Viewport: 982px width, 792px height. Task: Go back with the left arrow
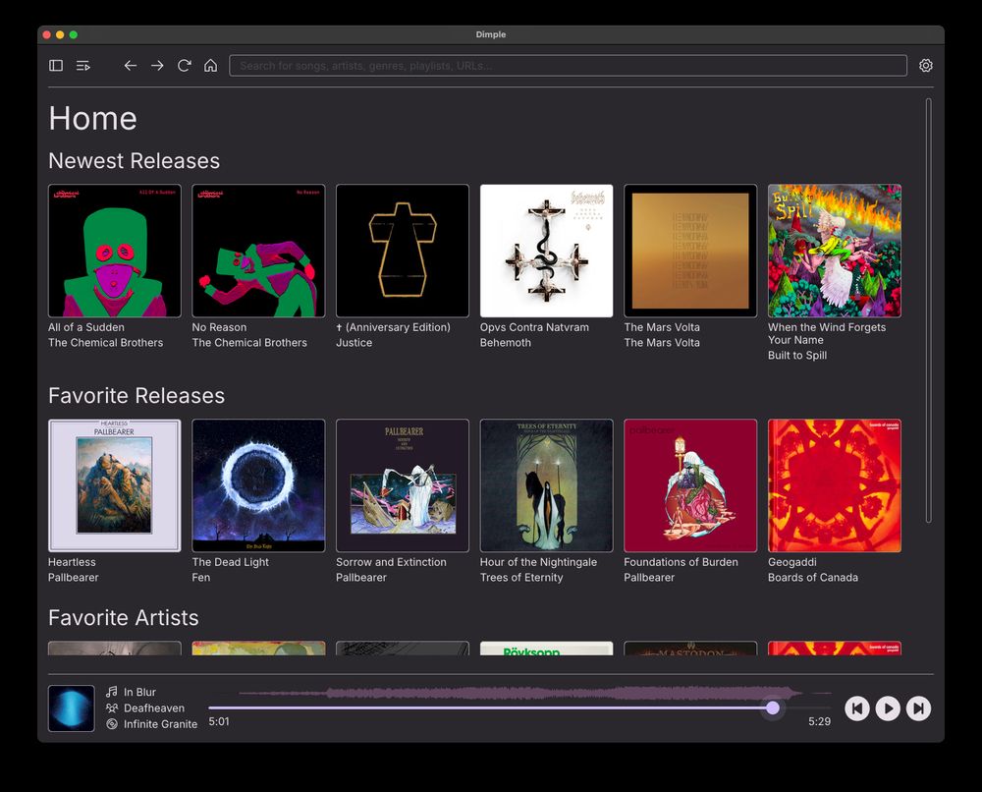(131, 66)
